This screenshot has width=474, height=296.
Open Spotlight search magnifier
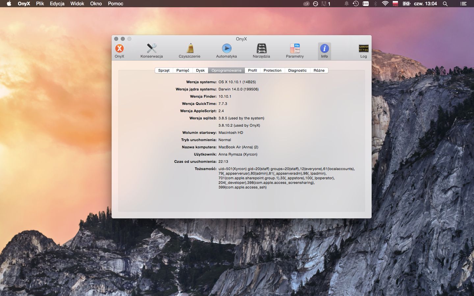coord(445,4)
